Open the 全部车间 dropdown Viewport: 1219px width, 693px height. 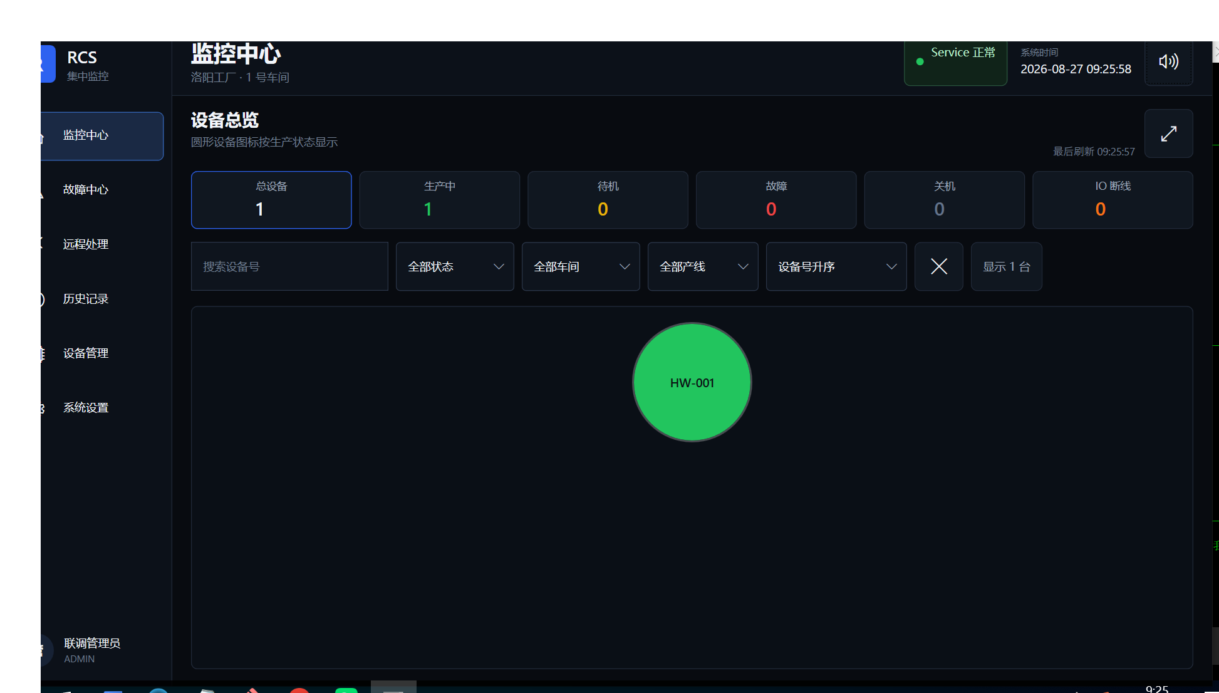click(x=581, y=266)
